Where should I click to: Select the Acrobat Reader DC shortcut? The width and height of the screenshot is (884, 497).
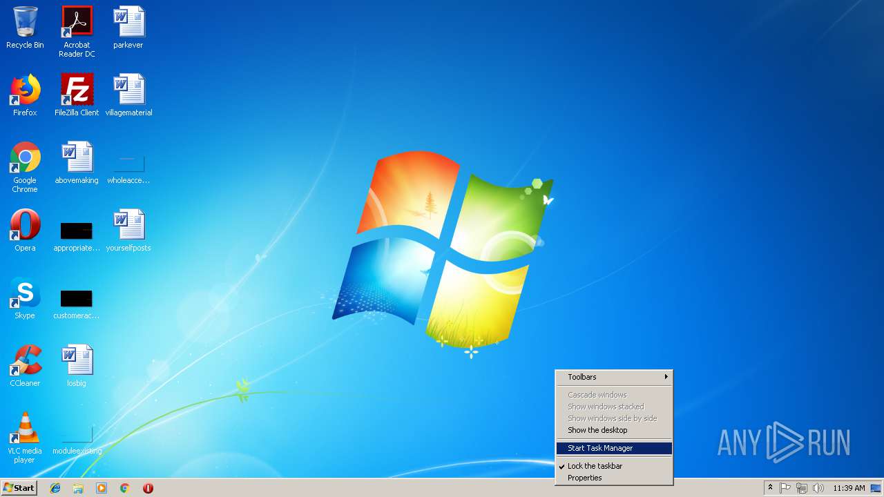pos(77,32)
